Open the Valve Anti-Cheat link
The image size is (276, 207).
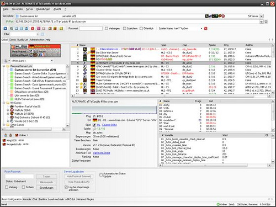(102, 153)
